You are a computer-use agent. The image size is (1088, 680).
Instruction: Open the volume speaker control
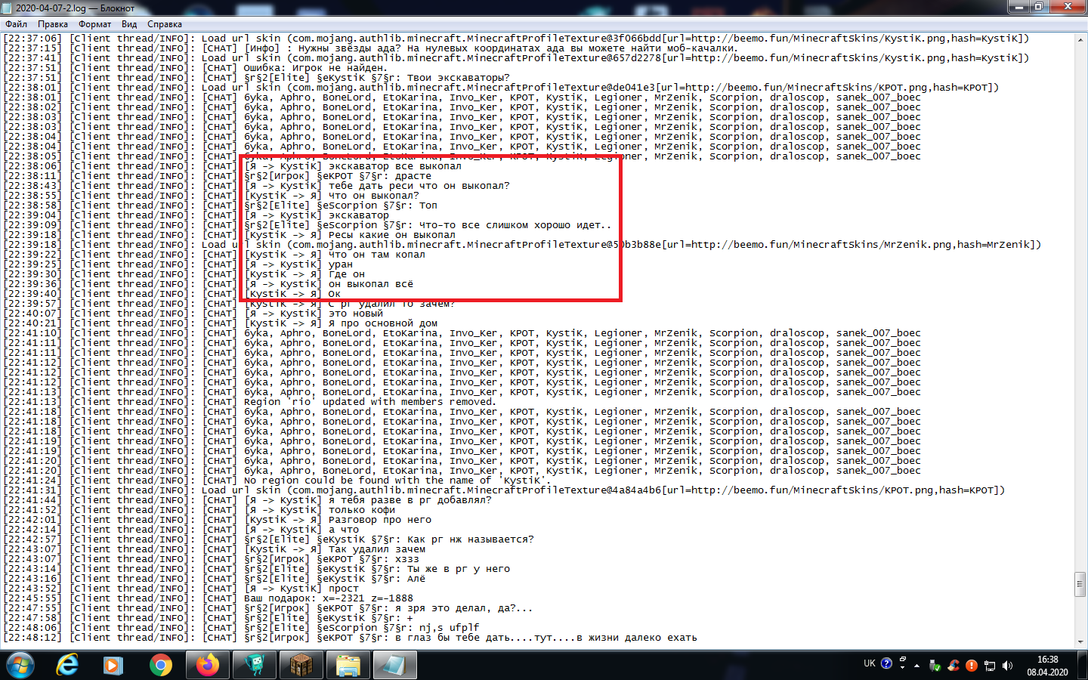click(x=1007, y=666)
